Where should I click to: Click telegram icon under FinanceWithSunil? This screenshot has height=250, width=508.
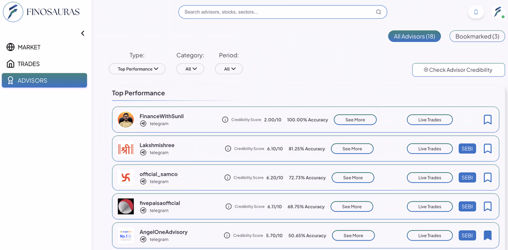(x=143, y=124)
